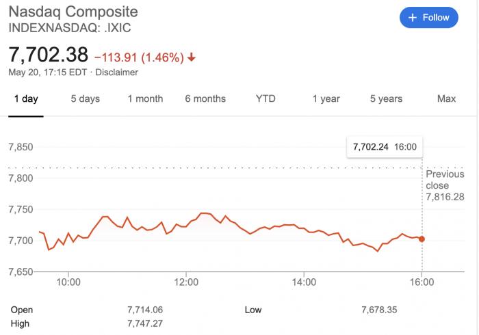479x335 pixels.
Task: Open the 1 month chart range
Action: 145,99
